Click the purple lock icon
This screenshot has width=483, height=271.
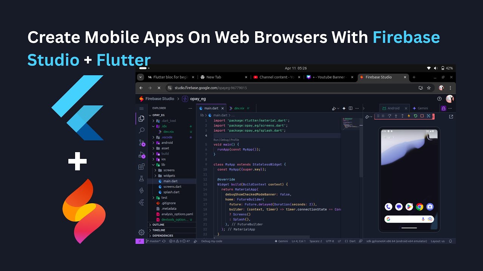coord(443,108)
